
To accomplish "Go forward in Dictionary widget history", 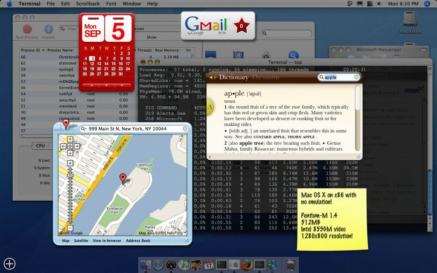I will 216,77.
